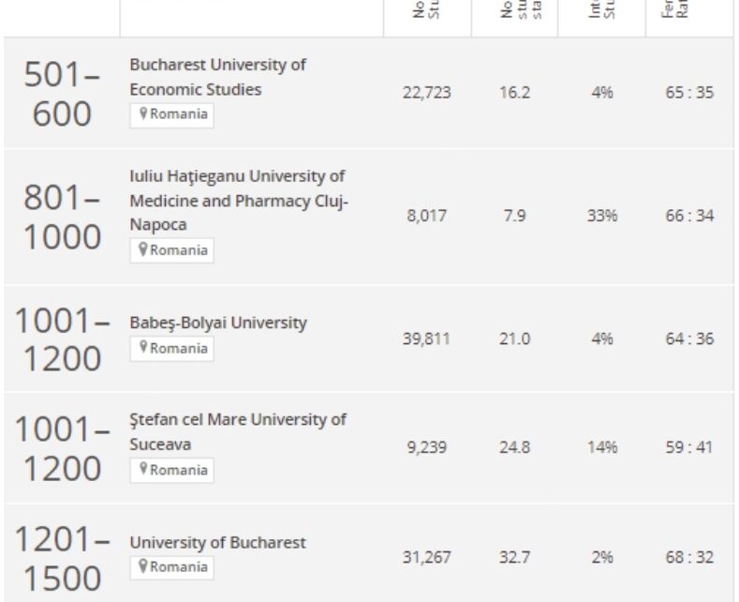Image resolution: width=739 pixels, height=602 pixels.
Task: Click location pin icon under Bucharest University of Economic Studies
Action: click(143, 115)
